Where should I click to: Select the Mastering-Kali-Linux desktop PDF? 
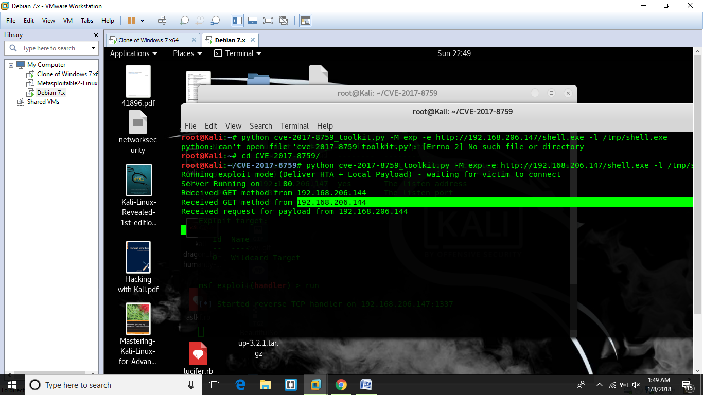pyautogui.click(x=138, y=334)
